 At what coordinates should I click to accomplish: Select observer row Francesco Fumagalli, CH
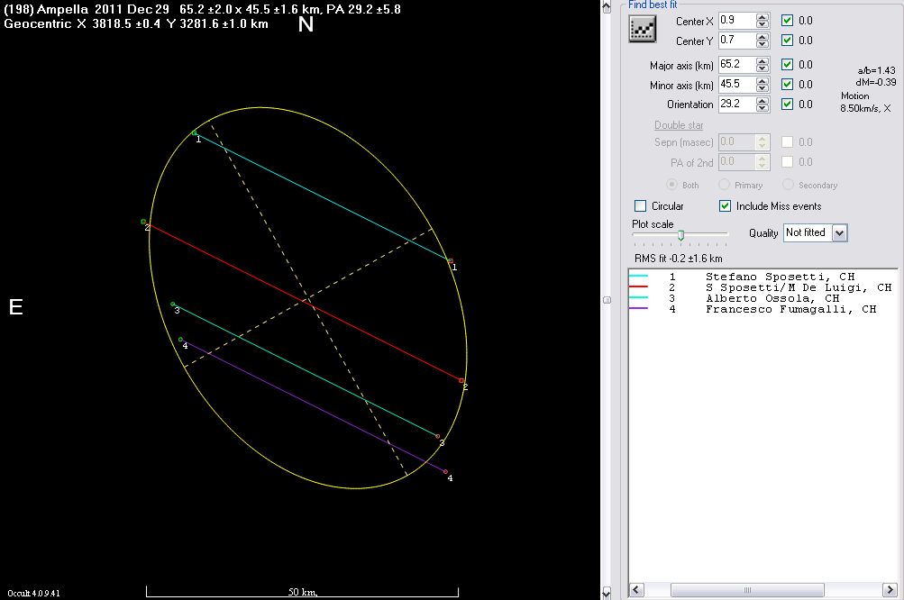click(762, 310)
